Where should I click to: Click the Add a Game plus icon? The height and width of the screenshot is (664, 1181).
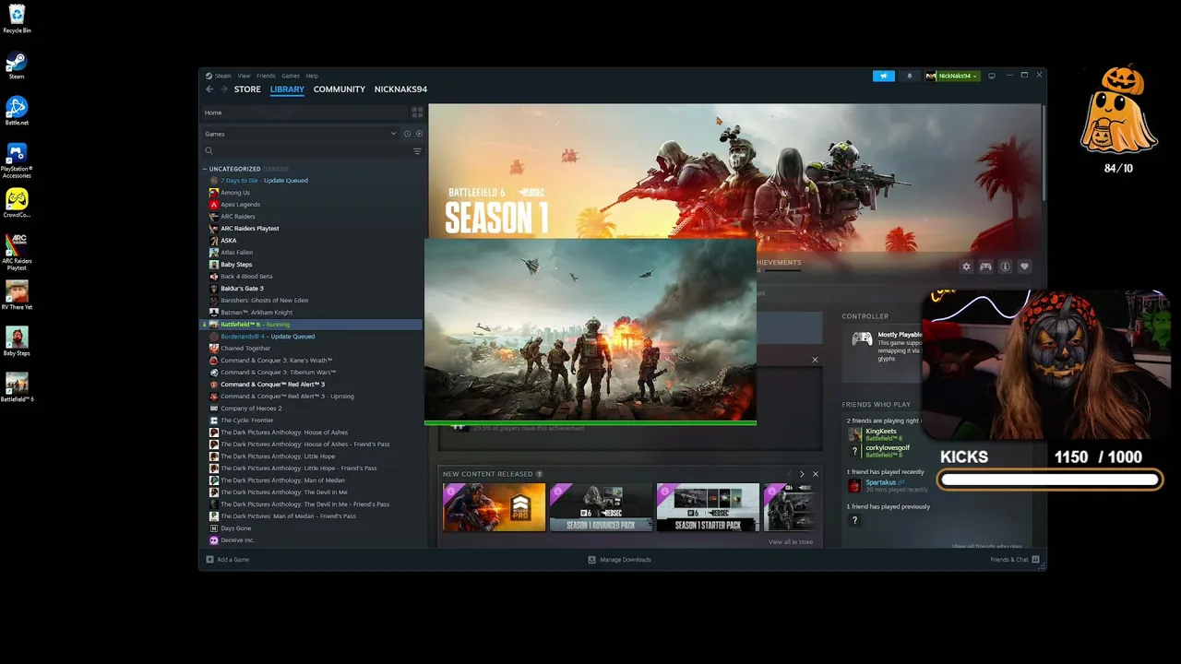(210, 560)
